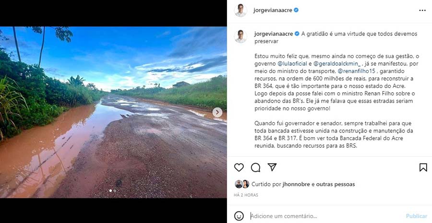Viewport: 432px width, 223px height.
Task: Open @lulaoficial mention link
Action: [292, 64]
